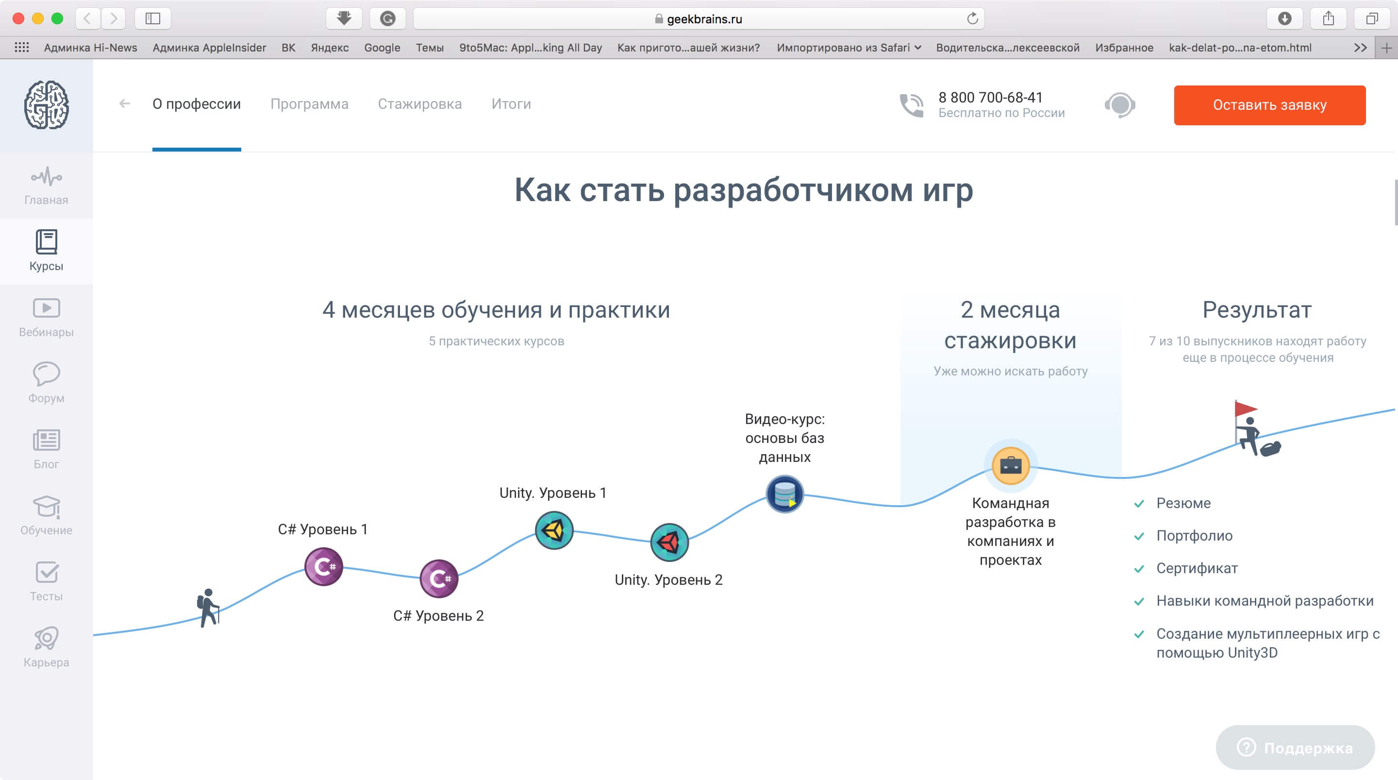This screenshot has width=1398, height=780.
Task: Open the bookmarks grid icon
Action: pos(22,47)
